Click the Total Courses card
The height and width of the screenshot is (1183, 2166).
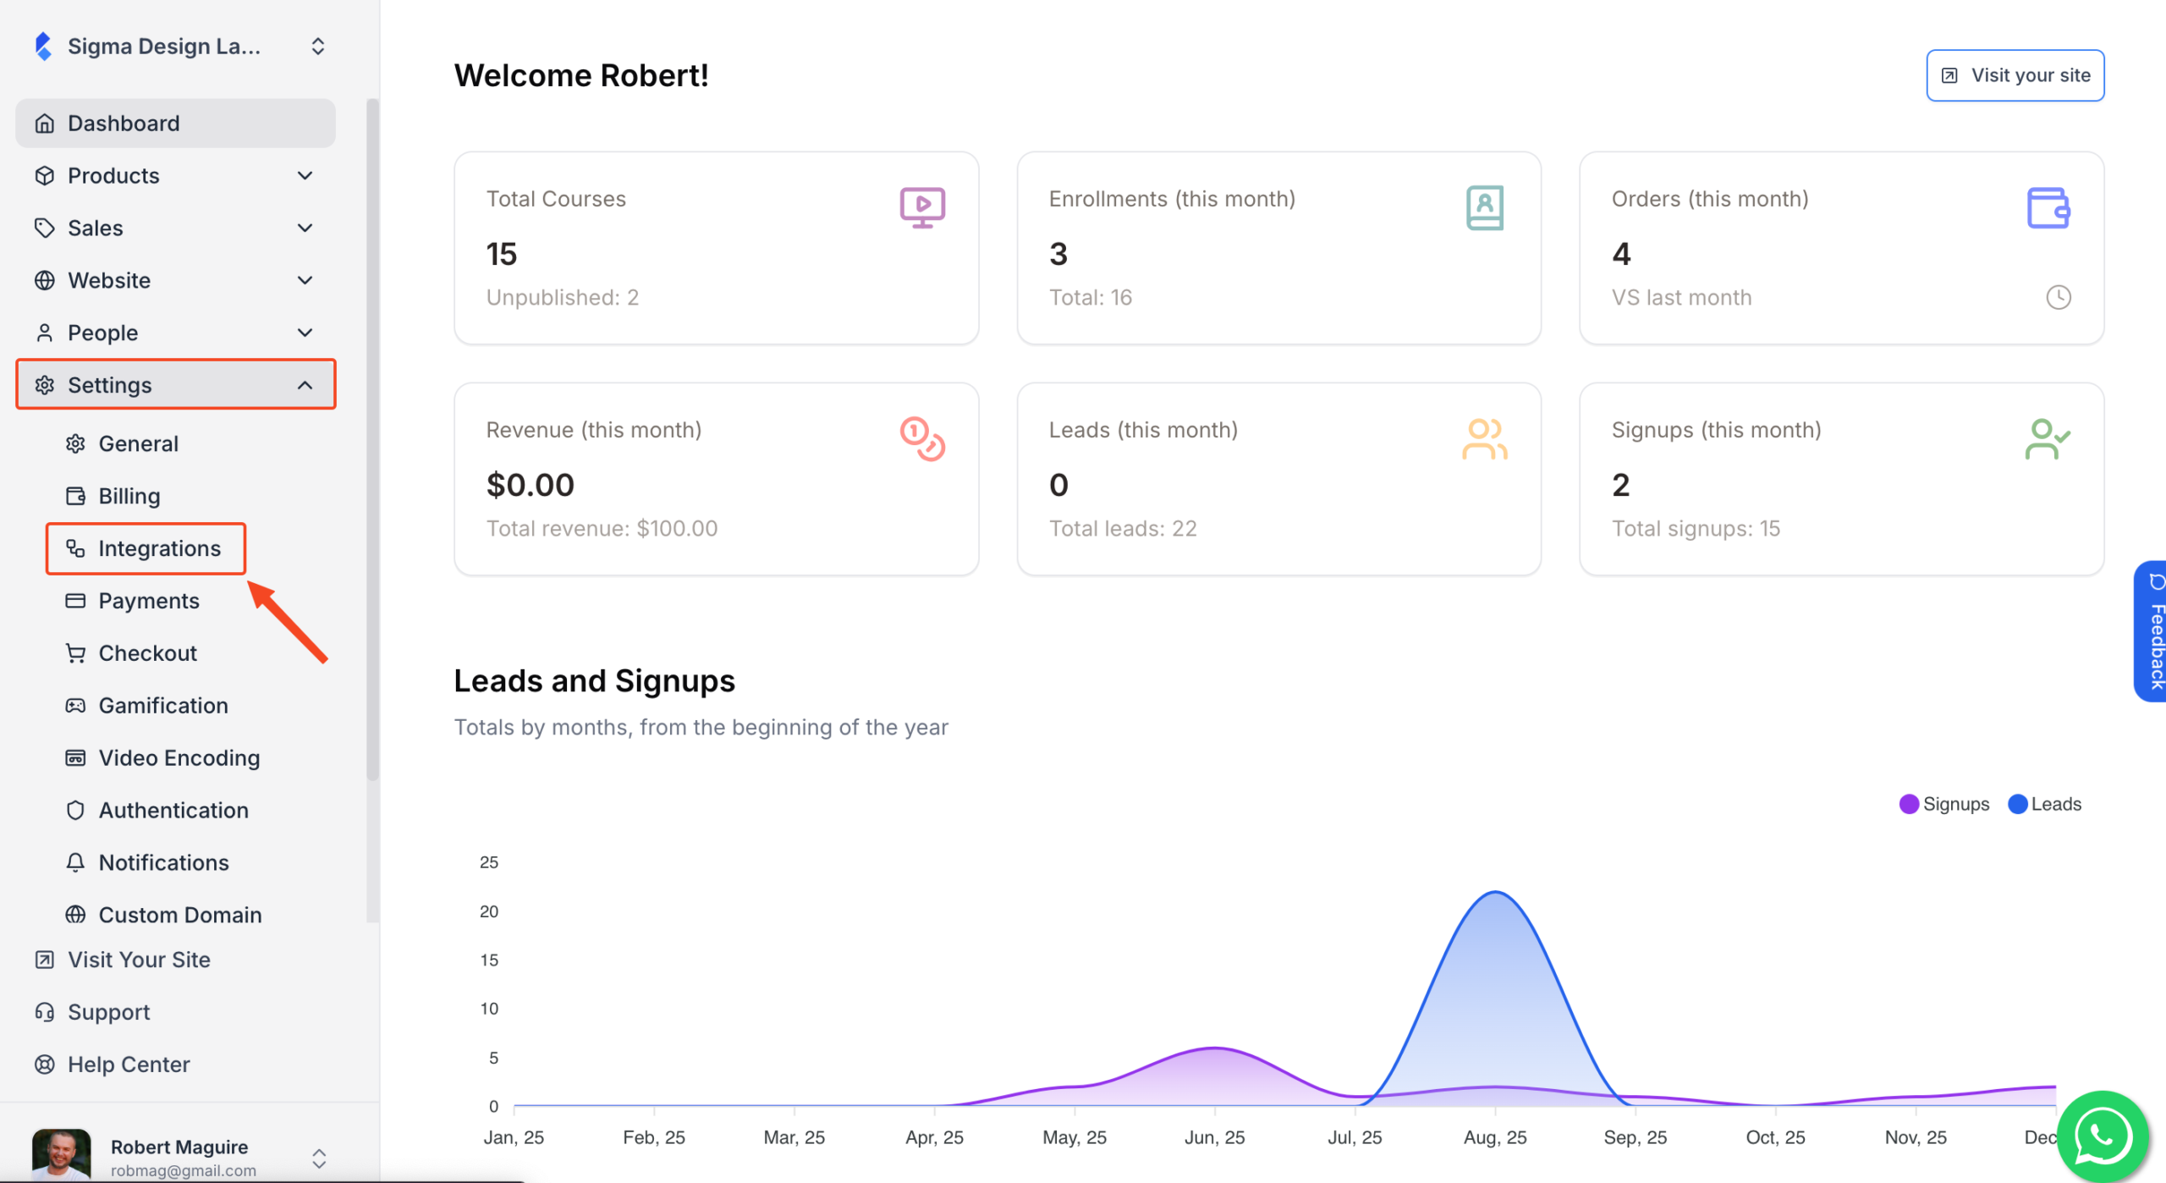click(x=717, y=249)
